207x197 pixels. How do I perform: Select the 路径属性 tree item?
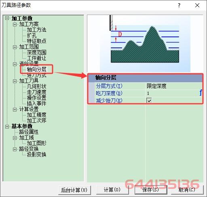(29, 132)
